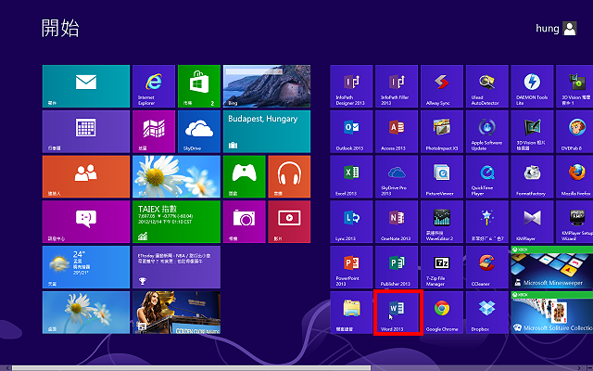Launch Dropbox

click(x=487, y=313)
